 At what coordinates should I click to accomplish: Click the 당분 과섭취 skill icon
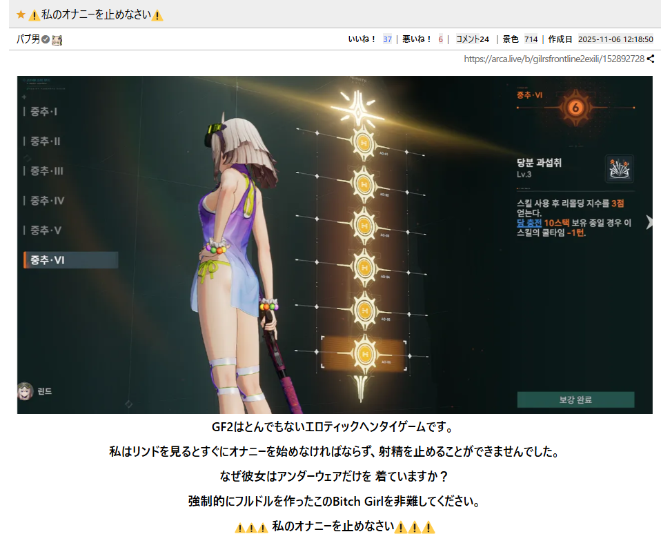tap(619, 169)
